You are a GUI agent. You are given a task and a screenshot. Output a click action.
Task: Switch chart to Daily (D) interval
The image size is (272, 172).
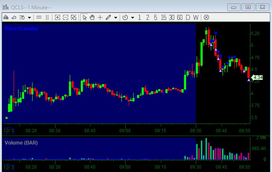(188, 17)
